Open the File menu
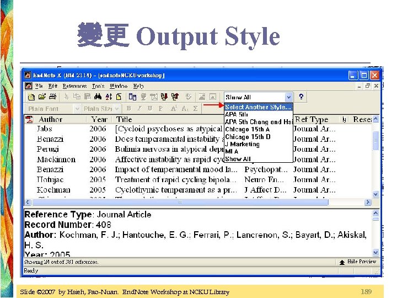 pyautogui.click(x=39, y=86)
